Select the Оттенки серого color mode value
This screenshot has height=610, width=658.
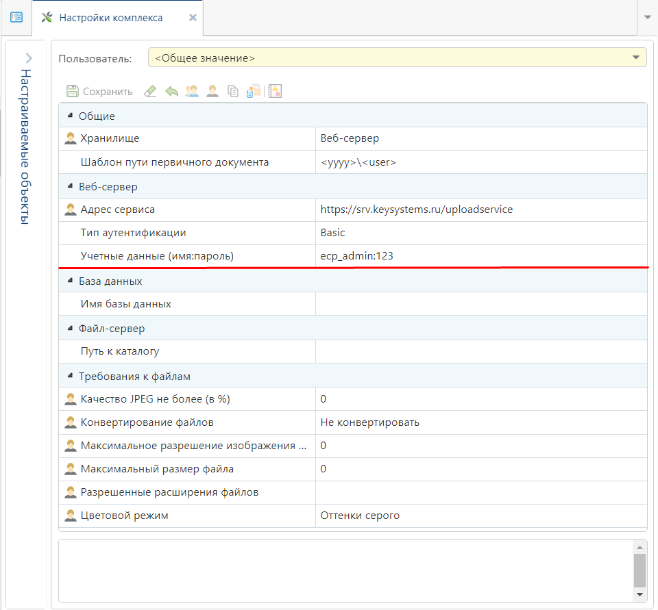(x=481, y=516)
